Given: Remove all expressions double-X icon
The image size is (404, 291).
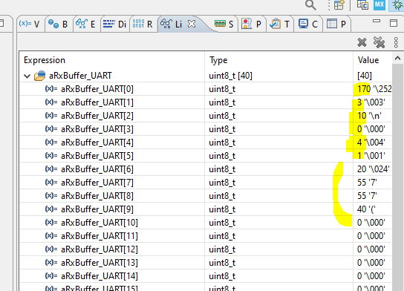Looking at the screenshot, I should click(379, 42).
